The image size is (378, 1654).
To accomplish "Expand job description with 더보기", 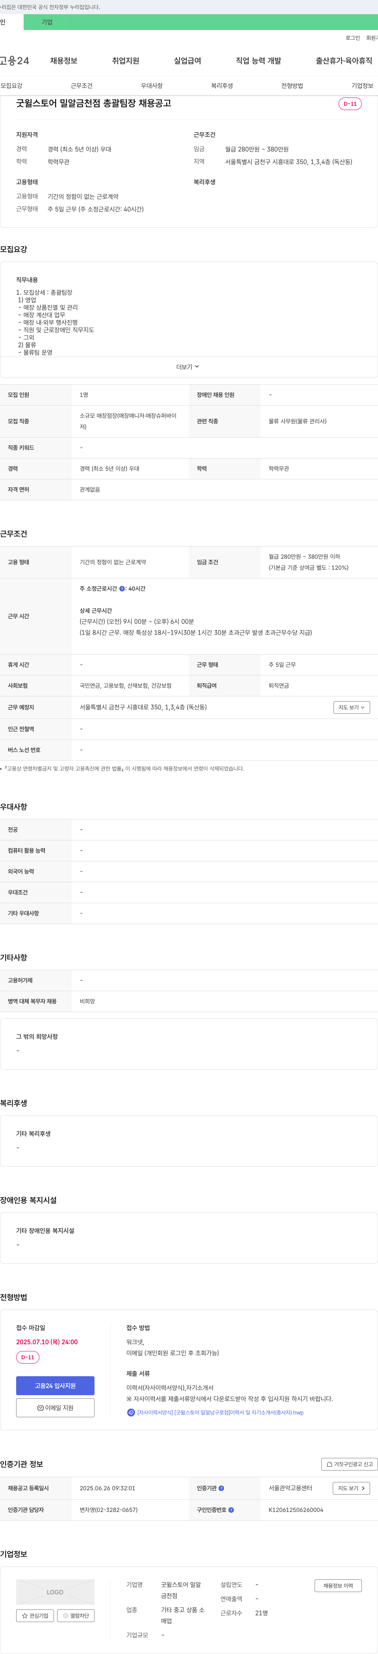I will 188,367.
